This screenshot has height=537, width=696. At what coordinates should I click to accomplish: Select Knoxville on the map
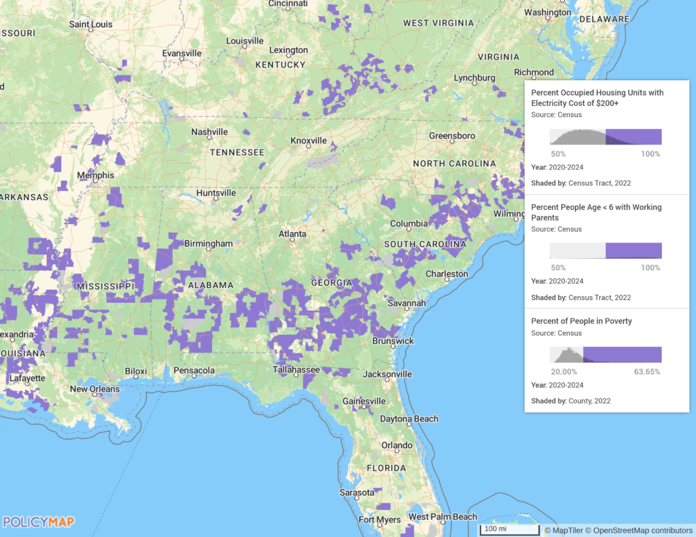pyautogui.click(x=309, y=141)
